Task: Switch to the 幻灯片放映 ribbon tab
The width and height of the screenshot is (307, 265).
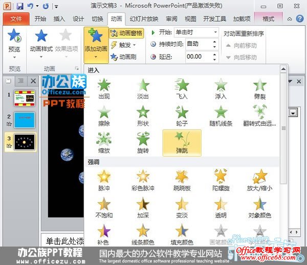Action: click(144, 19)
